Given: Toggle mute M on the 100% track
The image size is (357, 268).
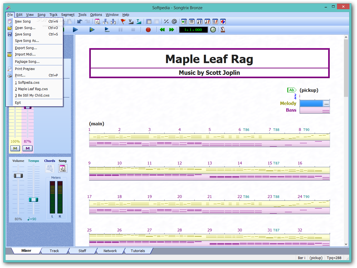Looking at the screenshot, I should pyautogui.click(x=15, y=149).
